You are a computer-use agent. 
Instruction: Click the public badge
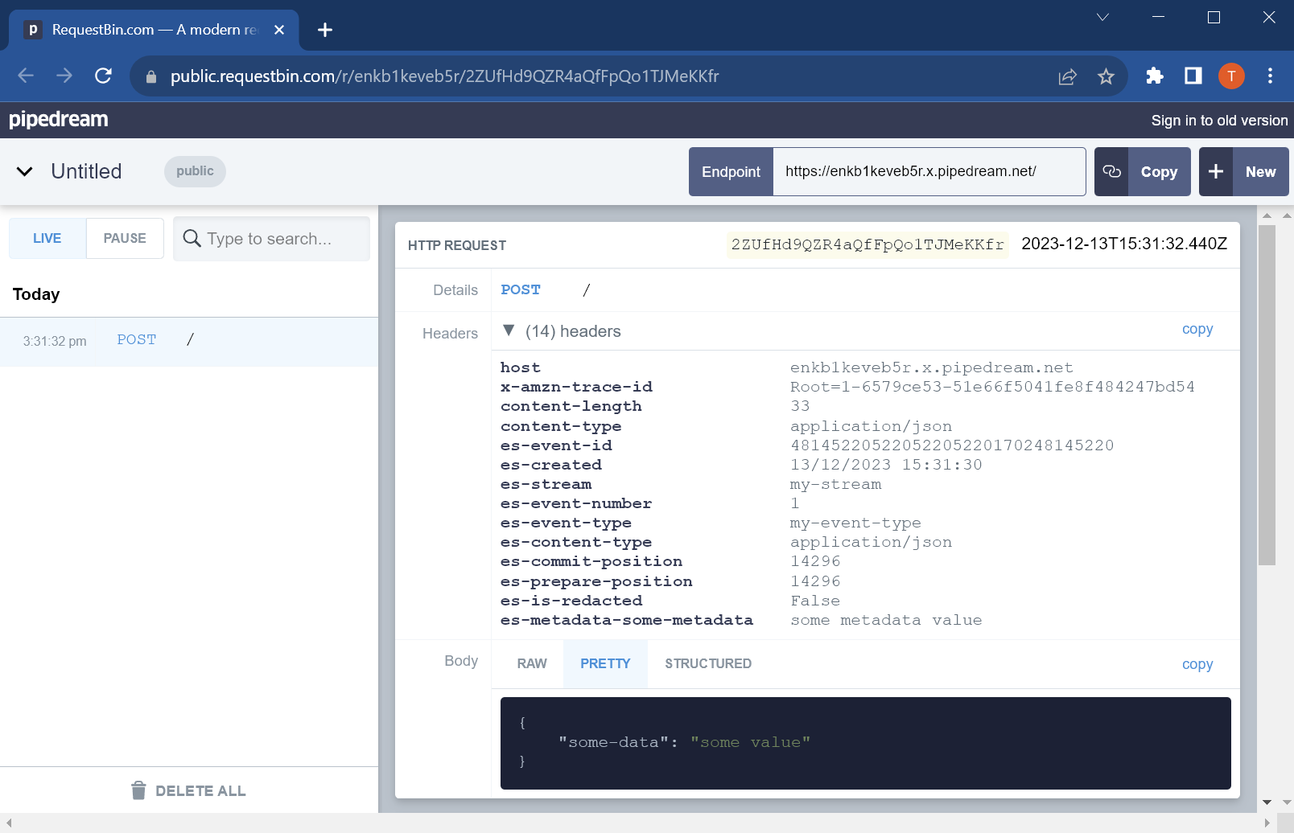click(195, 171)
